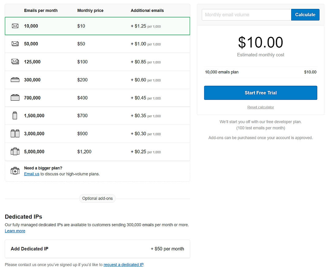Click the mail bundle icon for 1,500,000 emails

[15, 116]
